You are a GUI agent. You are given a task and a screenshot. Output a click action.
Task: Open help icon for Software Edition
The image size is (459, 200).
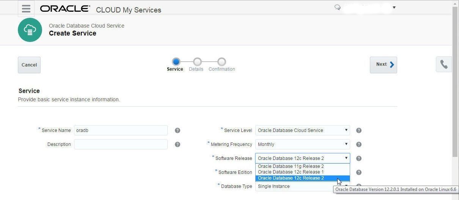(359, 172)
